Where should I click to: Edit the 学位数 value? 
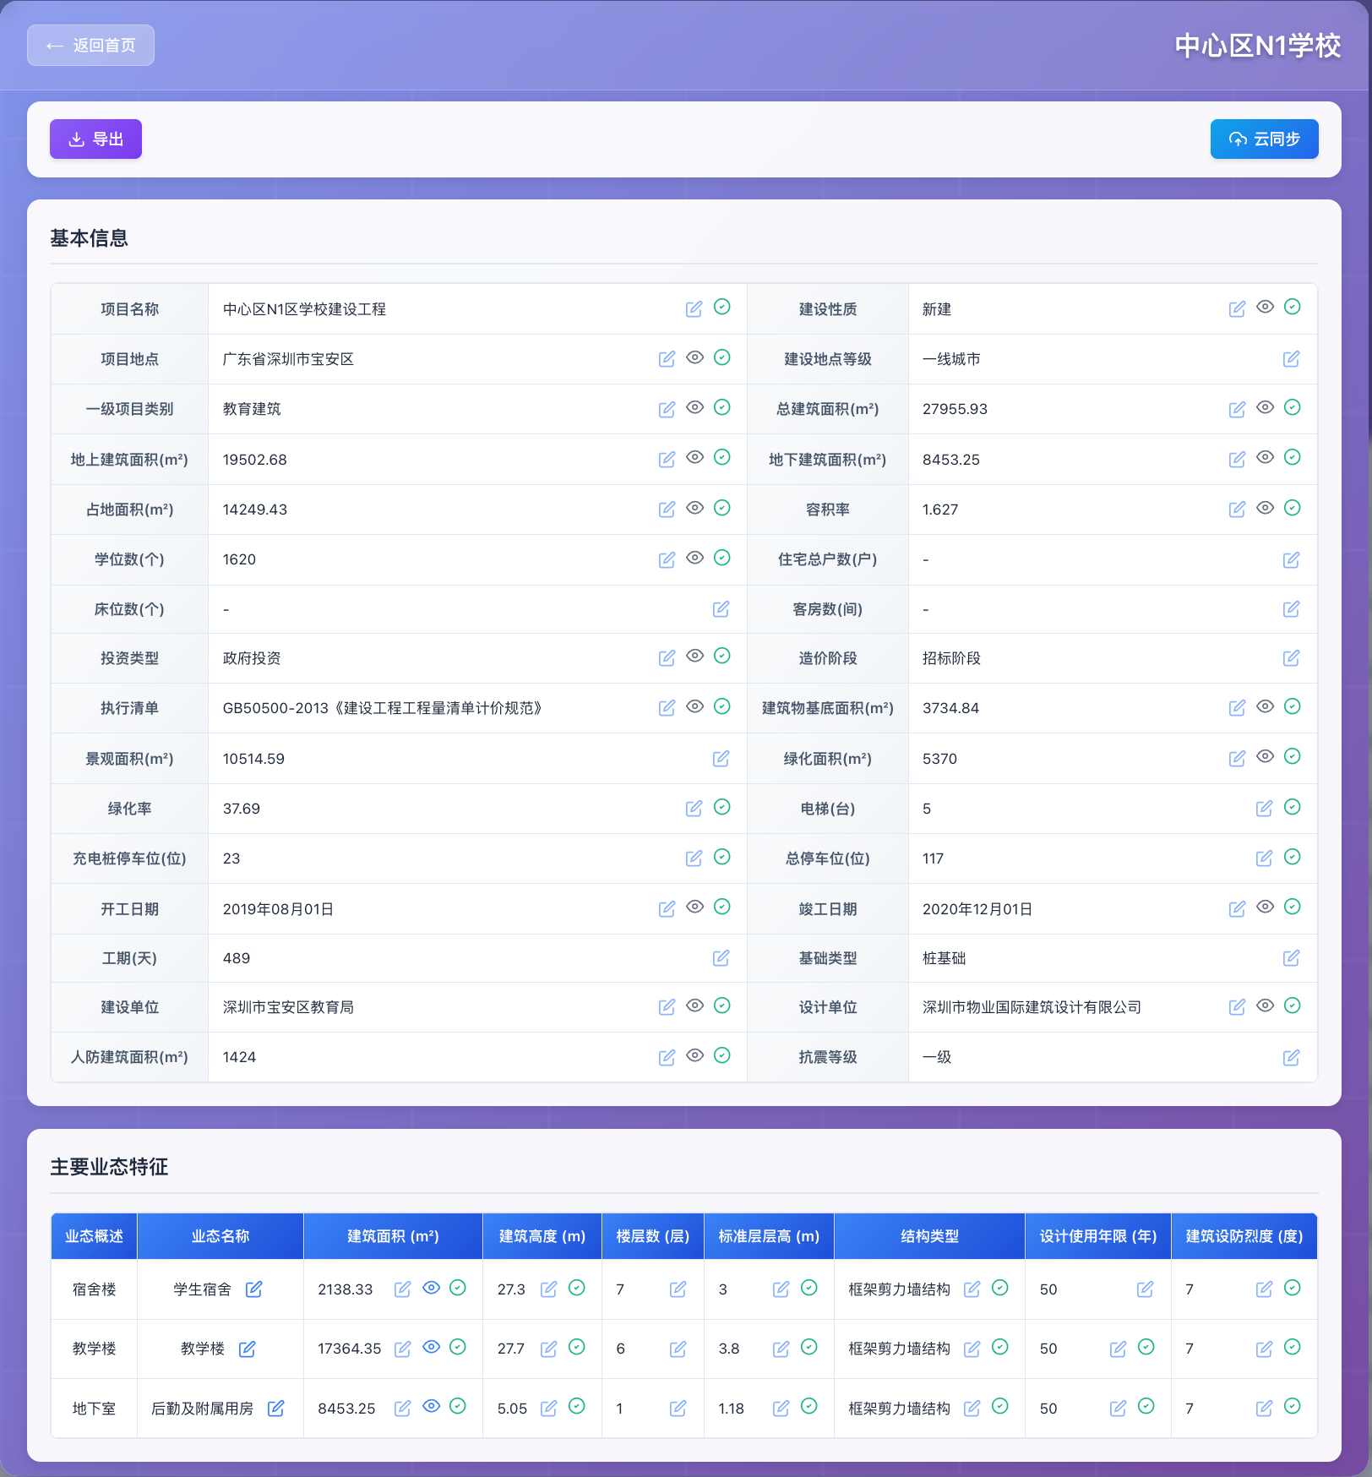pos(667,559)
